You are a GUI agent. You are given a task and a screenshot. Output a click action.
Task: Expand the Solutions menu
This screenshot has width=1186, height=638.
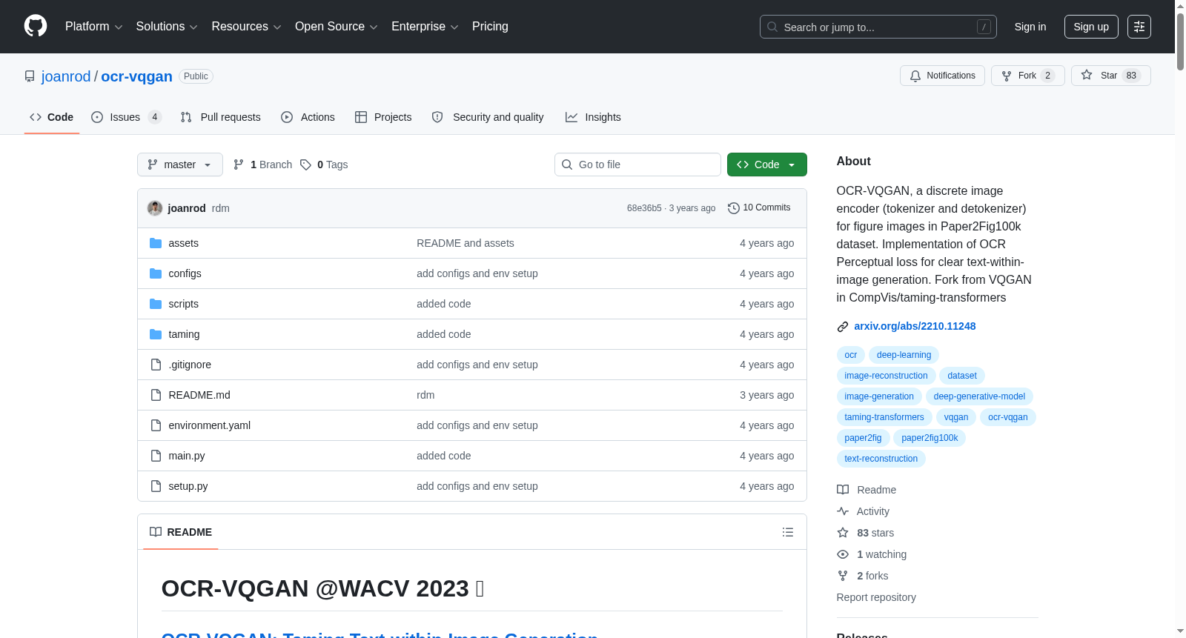tap(167, 27)
